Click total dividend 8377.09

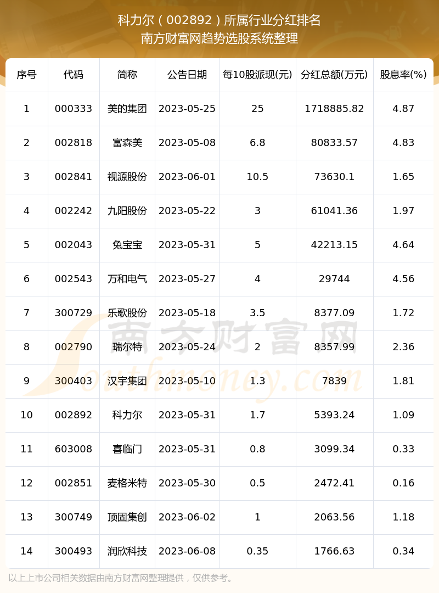[x=334, y=313]
